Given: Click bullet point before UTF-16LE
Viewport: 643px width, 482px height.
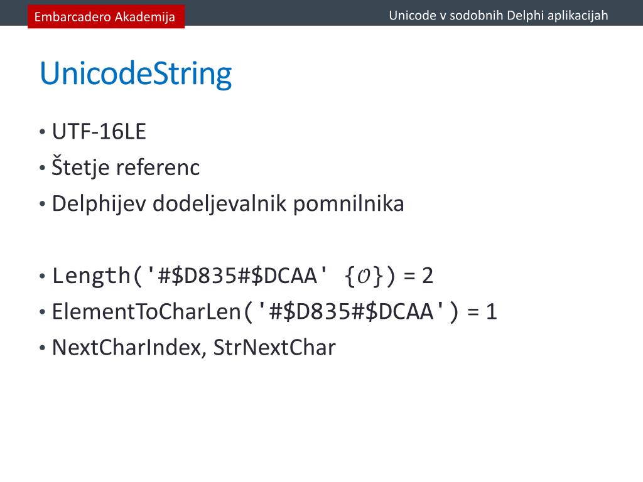Looking at the screenshot, I should coord(42,132).
